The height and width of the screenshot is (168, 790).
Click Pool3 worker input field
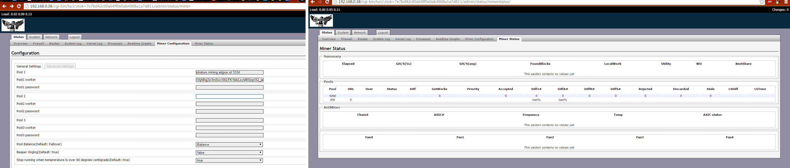click(229, 128)
